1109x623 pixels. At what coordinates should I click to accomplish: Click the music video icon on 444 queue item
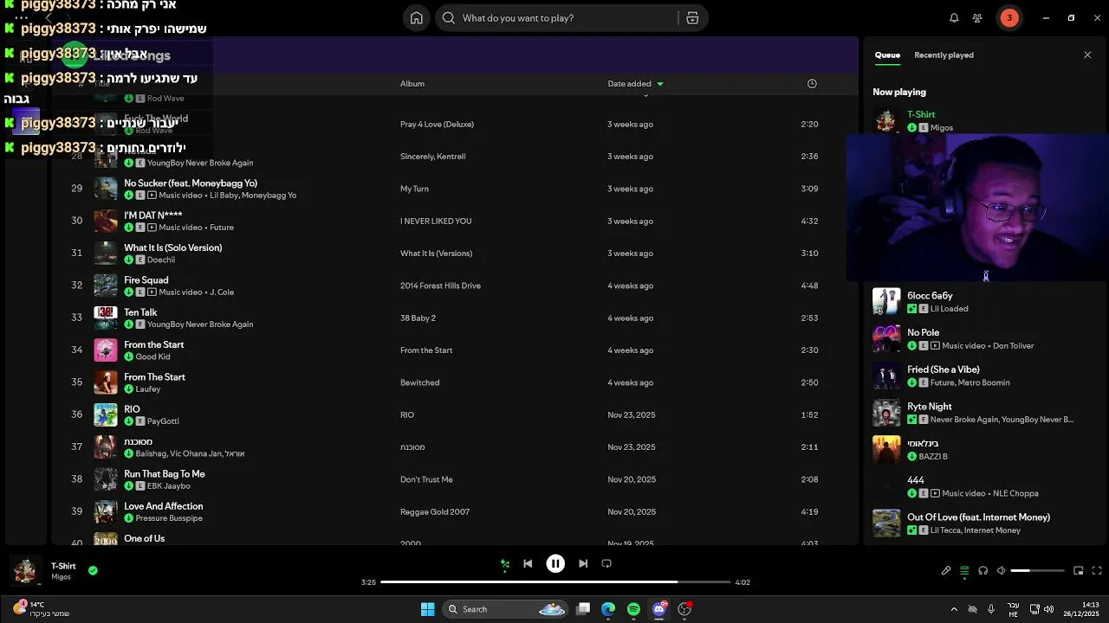click(935, 494)
